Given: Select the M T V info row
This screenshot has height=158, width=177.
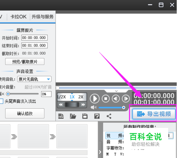Looking at the screenshot, I should 115,154.
